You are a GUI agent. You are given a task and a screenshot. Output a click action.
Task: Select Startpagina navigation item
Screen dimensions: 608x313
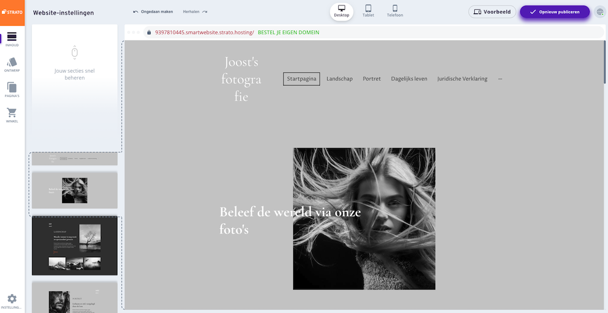[302, 78]
